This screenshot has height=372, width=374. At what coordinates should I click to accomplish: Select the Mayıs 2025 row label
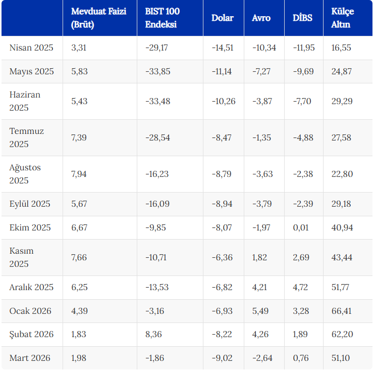[31, 71]
